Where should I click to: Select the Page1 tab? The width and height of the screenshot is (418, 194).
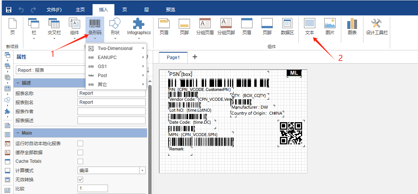click(173, 57)
